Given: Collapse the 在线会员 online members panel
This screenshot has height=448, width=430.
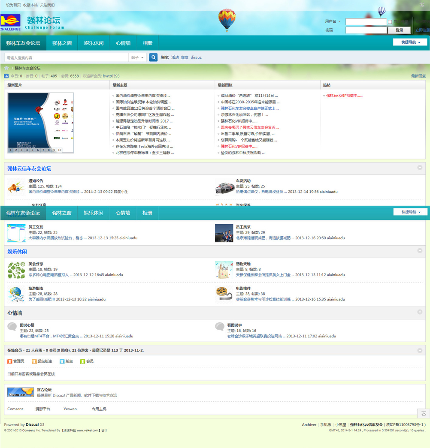Looking at the screenshot, I should pos(420,350).
